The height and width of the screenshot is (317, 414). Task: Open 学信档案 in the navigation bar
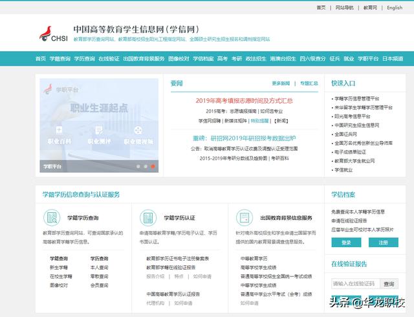point(203,59)
